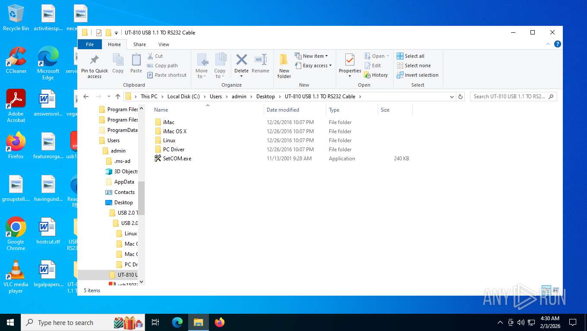The width and height of the screenshot is (587, 331).
Task: Select the iMac OS X folder
Action: pos(175,131)
